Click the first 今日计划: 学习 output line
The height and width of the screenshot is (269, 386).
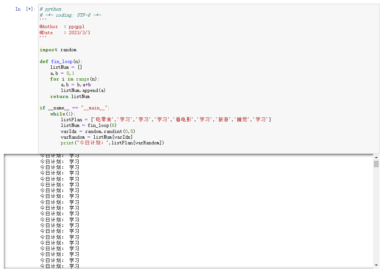pyautogui.click(x=58, y=155)
